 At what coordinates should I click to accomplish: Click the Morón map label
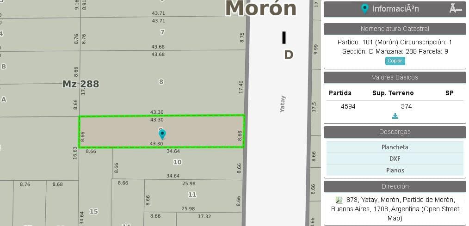pyautogui.click(x=261, y=8)
